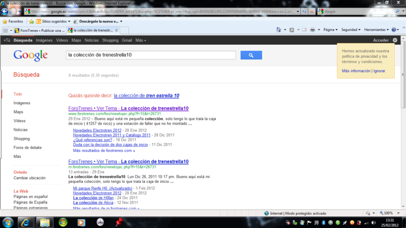Click the IE address bar URL field
Image resolution: width=406 pixels, height=228 pixels.
[x=162, y=12]
